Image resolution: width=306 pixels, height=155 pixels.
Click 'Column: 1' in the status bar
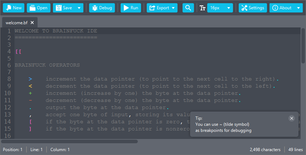[x=60, y=150]
